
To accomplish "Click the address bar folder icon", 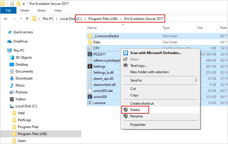I will tap(34, 19).
